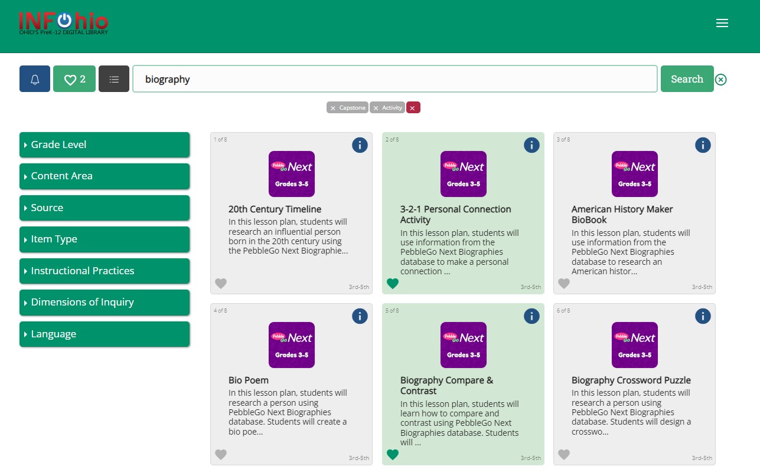Expand the Instructional Practices filter
The height and width of the screenshot is (473, 760).
coord(105,271)
